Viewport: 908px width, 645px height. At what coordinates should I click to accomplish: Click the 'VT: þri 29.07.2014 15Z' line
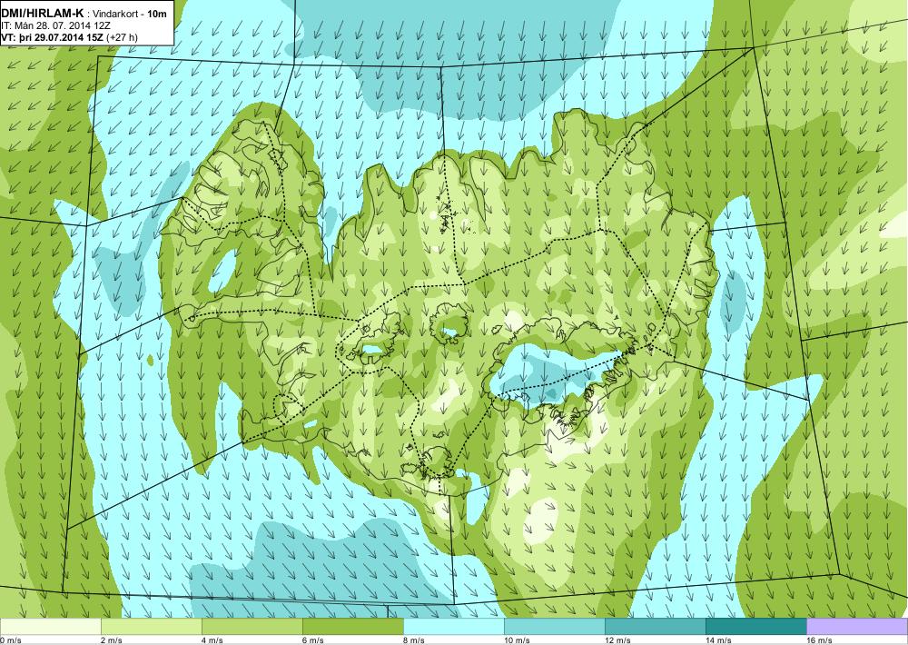tap(52, 37)
